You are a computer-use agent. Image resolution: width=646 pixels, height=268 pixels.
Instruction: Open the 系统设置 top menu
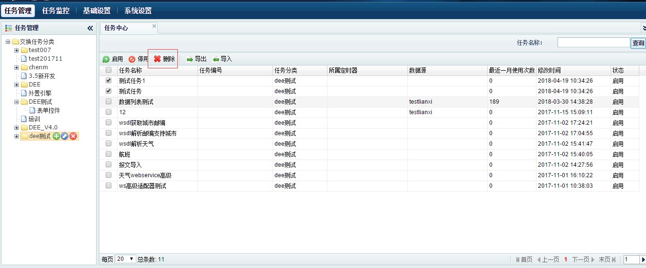coord(138,11)
